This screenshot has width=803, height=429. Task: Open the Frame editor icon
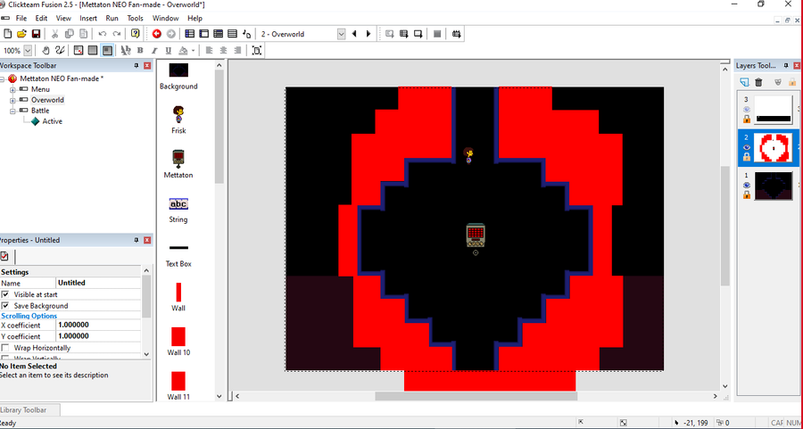coord(203,34)
